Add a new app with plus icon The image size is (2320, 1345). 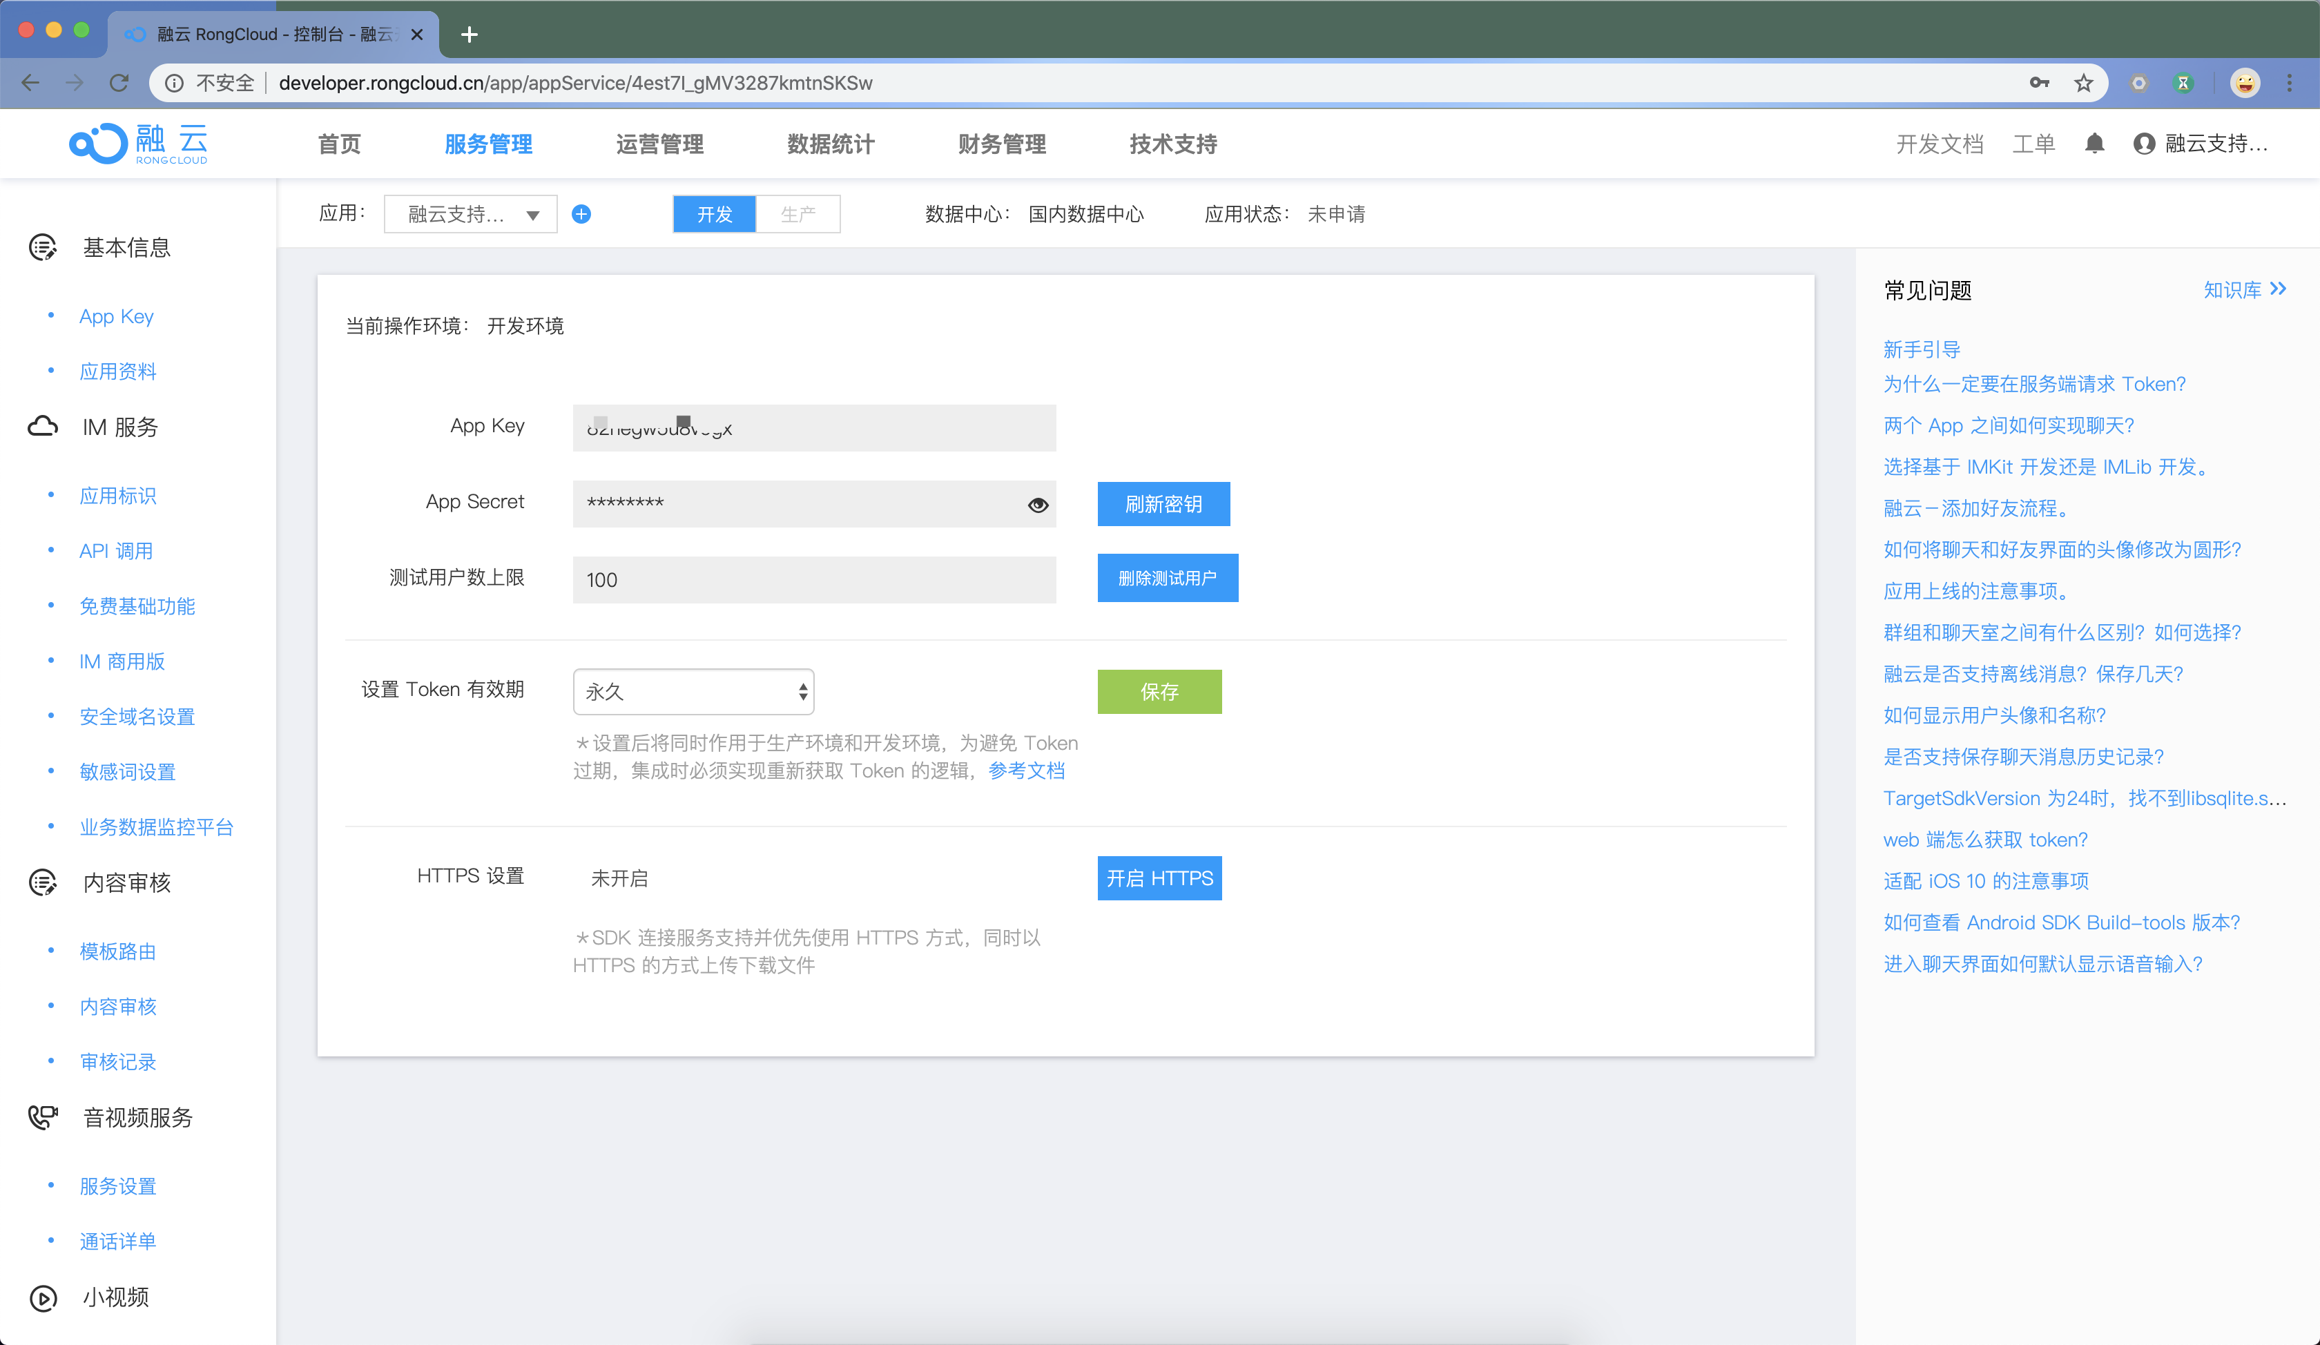click(x=581, y=215)
